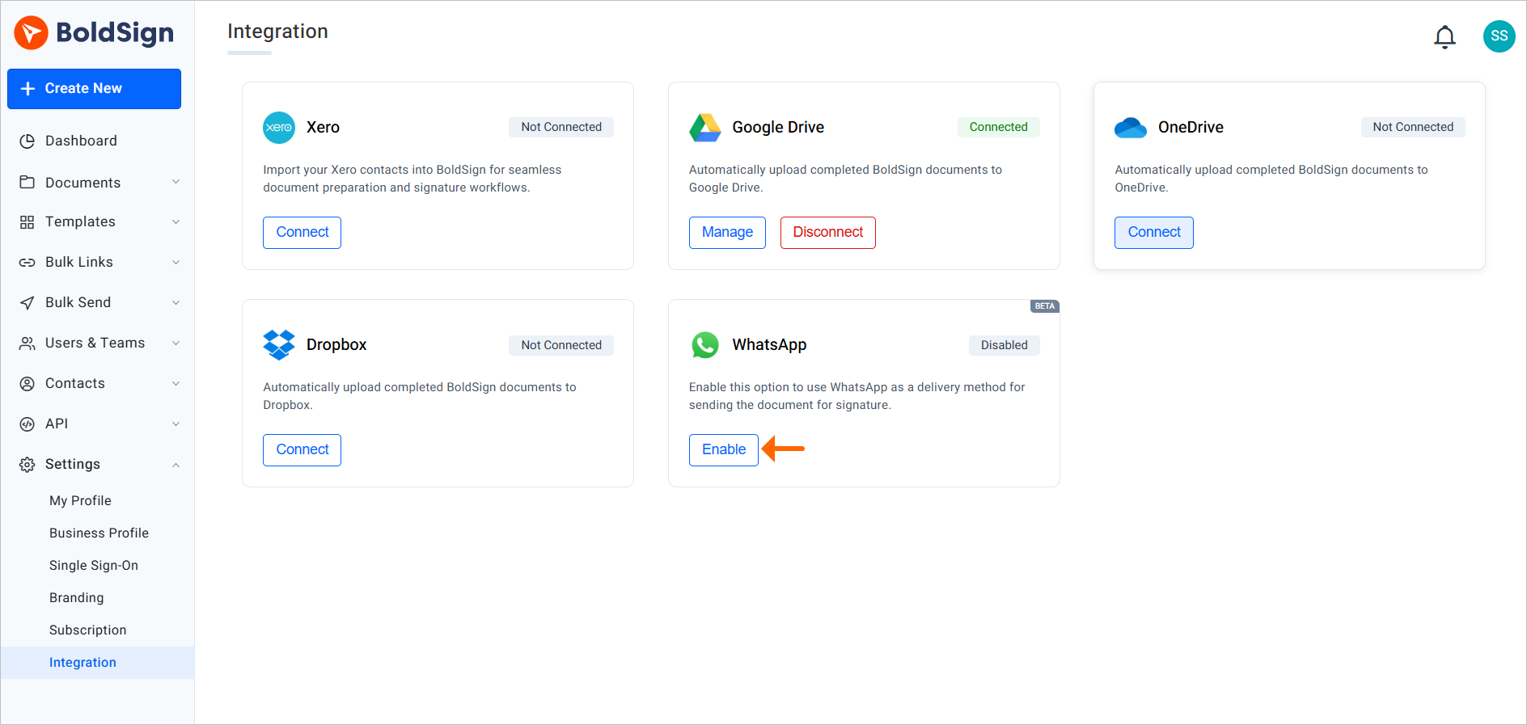Screen dimensions: 1527x725
Task: Open the SS user avatar menu
Action: [1499, 36]
